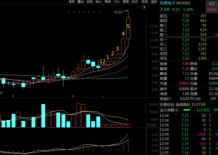Click X1000 volume unit label
The width and height of the screenshot is (218, 155).
click(x=151, y=125)
